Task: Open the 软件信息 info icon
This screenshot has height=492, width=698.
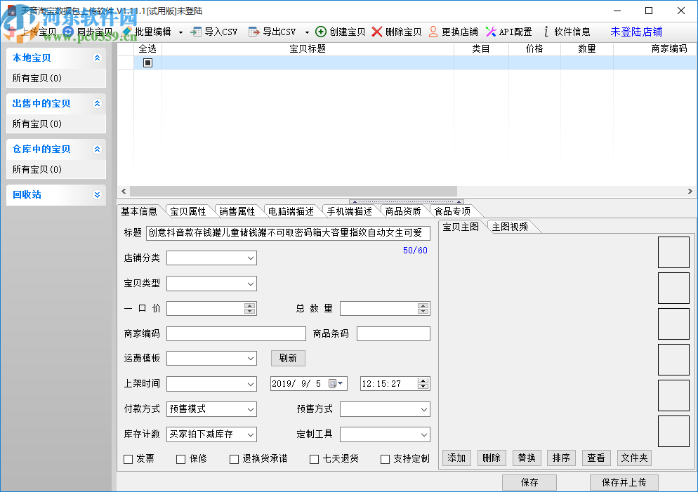Action: [546, 32]
